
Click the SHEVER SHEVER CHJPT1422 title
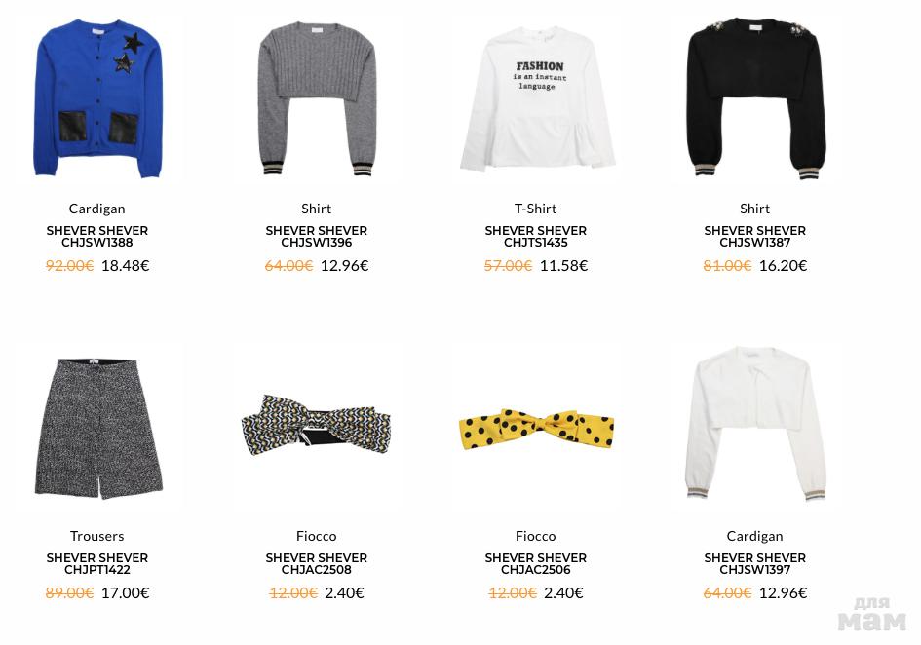(x=96, y=563)
